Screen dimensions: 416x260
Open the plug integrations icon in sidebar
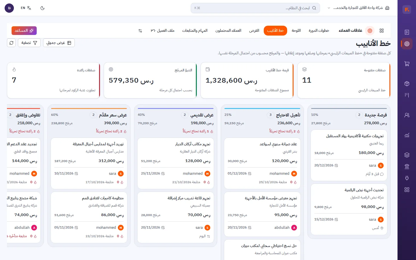[407, 178]
